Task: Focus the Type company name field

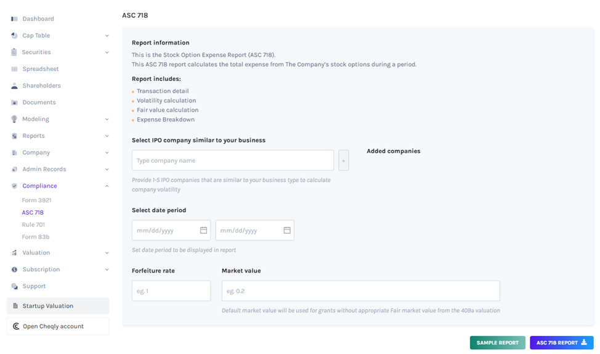Action: 233,160
